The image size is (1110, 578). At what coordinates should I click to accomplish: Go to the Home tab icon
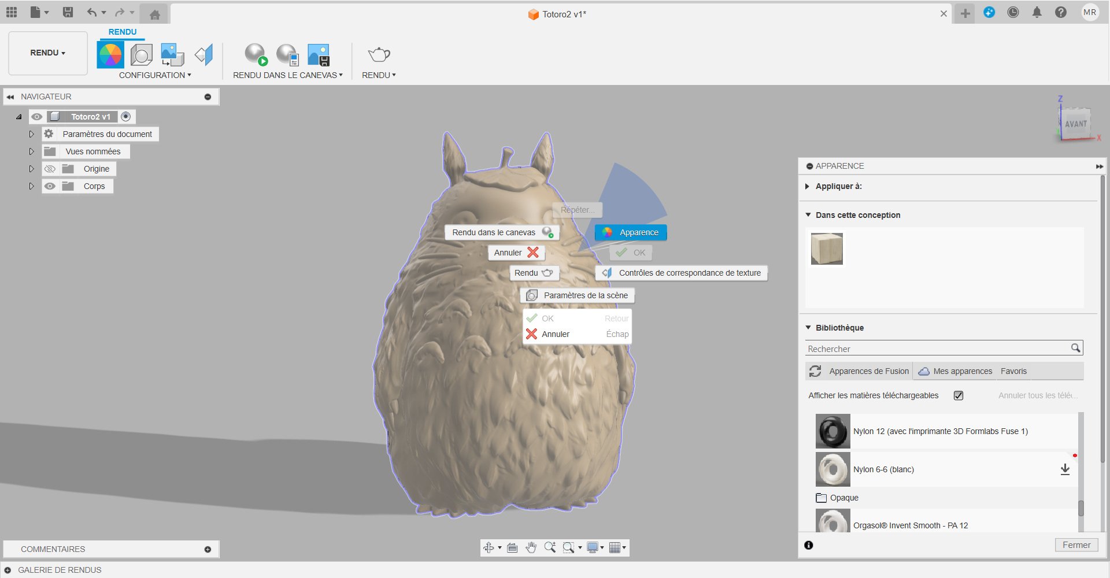(154, 14)
